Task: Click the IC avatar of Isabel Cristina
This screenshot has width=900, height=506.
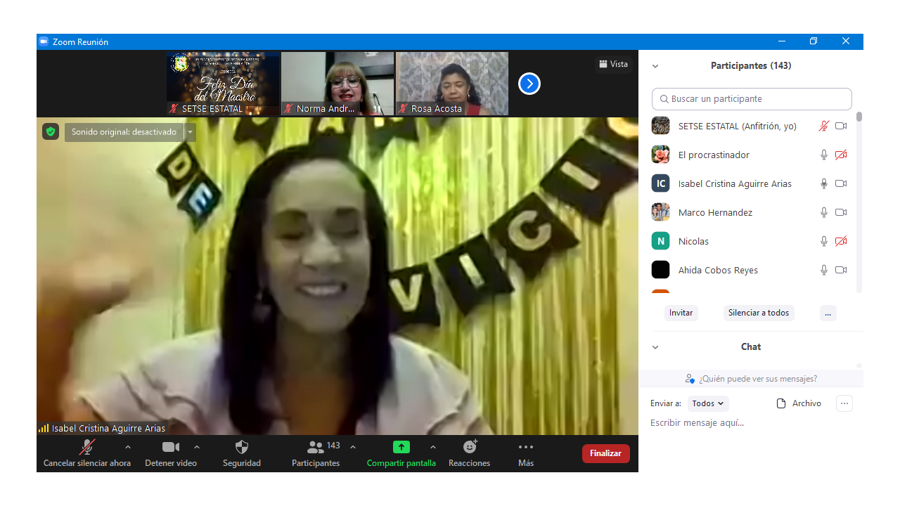Action: click(x=660, y=183)
